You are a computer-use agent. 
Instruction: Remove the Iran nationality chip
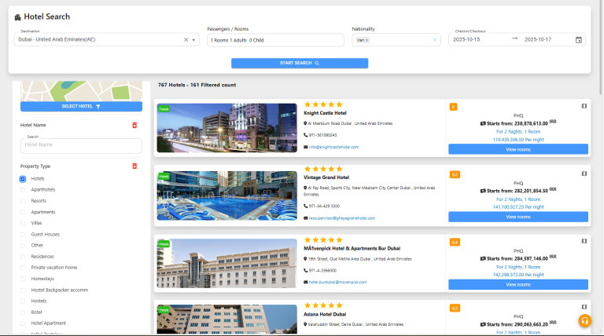tap(366, 39)
